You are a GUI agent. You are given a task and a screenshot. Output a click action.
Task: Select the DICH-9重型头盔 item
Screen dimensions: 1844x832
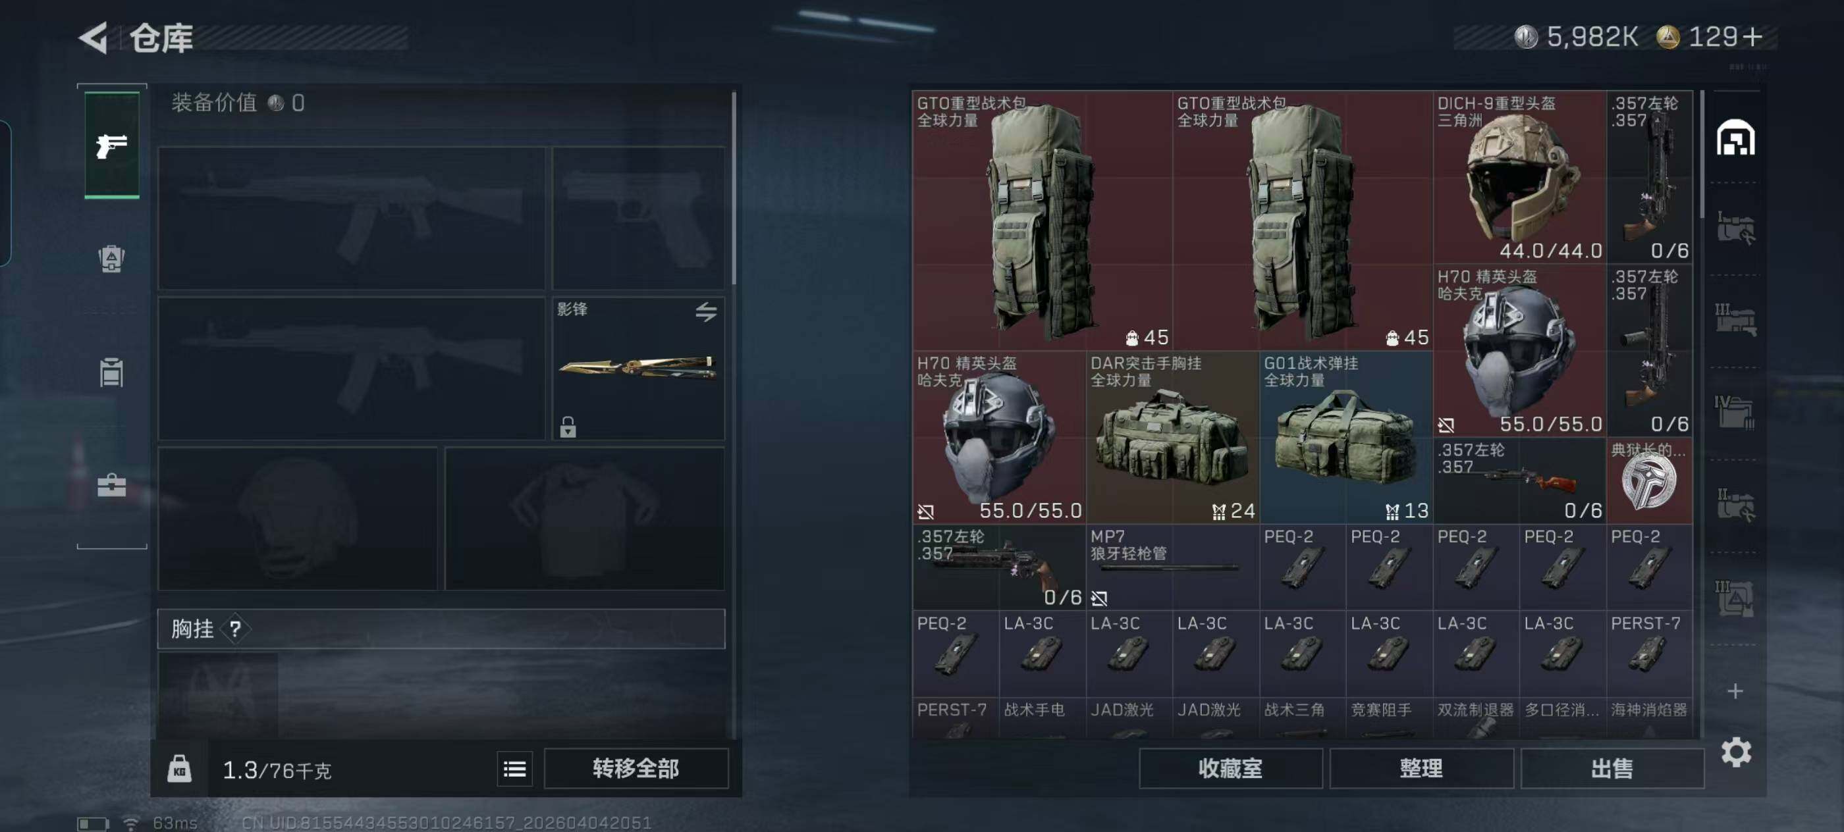(x=1519, y=176)
